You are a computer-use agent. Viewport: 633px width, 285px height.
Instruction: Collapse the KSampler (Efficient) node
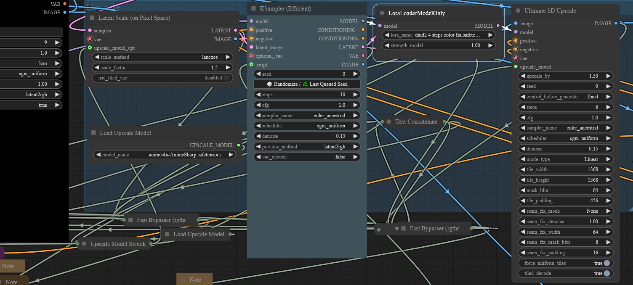pos(254,8)
